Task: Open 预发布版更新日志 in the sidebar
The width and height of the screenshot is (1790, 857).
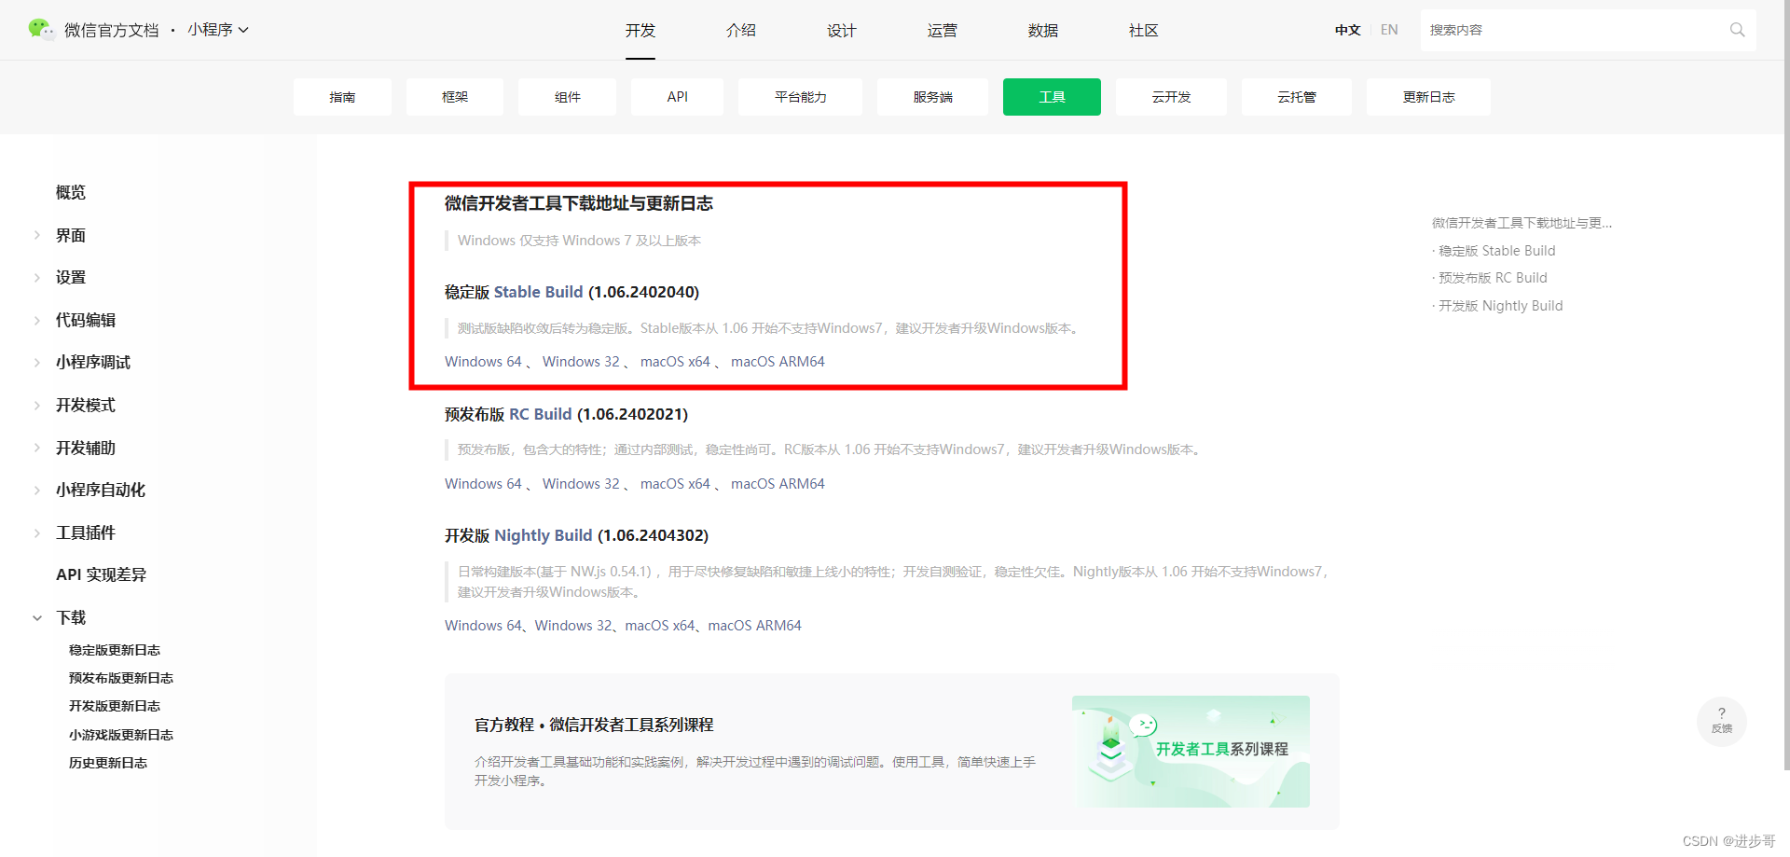Action: (121, 678)
